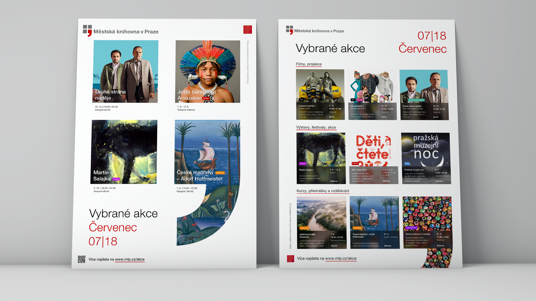Select the Výstavy, festivaly, akce heading

[x=316, y=127]
